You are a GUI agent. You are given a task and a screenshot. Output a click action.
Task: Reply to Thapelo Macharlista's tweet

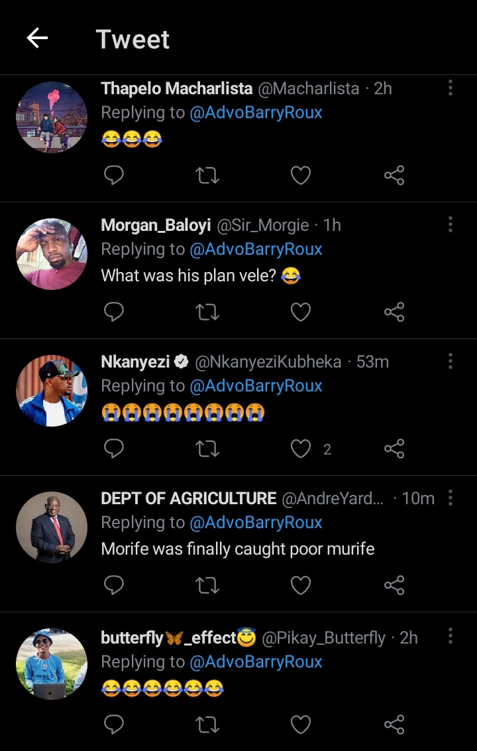coord(114,175)
